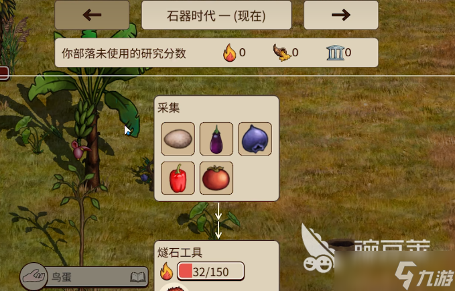Click the cornucopia food score icon
The image size is (455, 291).
[x=282, y=52]
